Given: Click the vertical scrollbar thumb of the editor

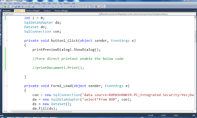Looking at the screenshot, I should [195, 36].
